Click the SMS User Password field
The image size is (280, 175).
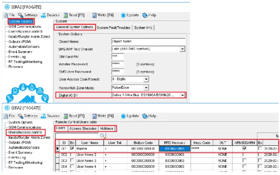(117, 72)
